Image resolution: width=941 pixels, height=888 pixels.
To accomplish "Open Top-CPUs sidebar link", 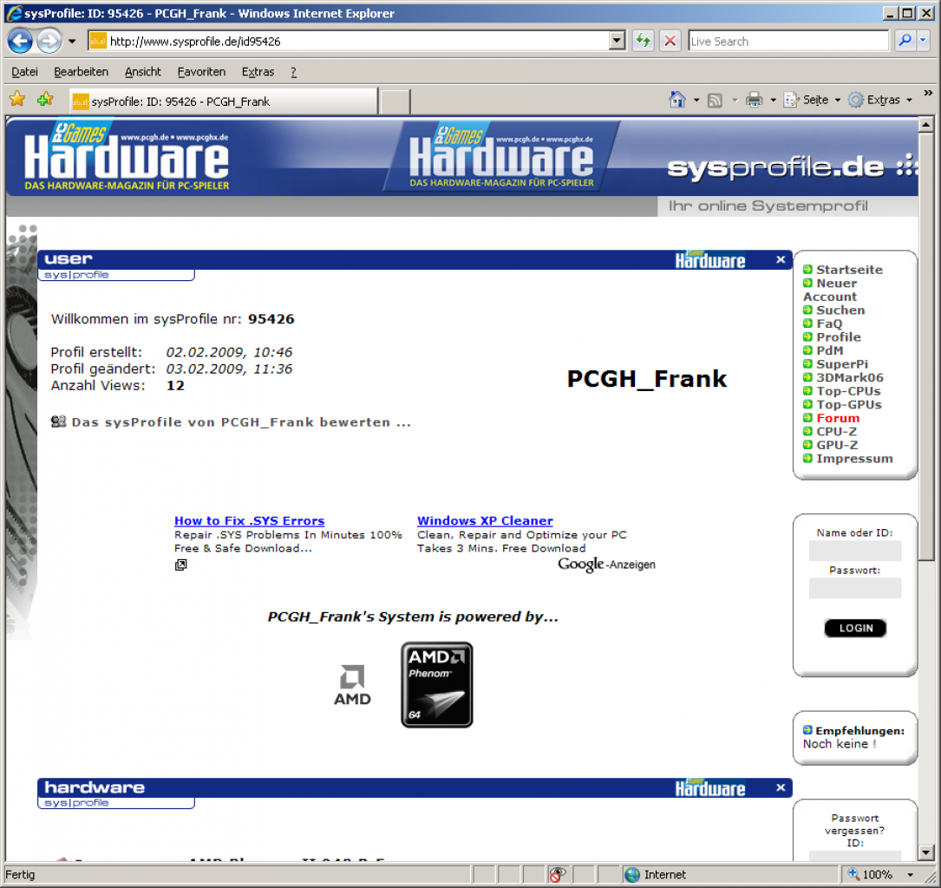I will pos(848,391).
